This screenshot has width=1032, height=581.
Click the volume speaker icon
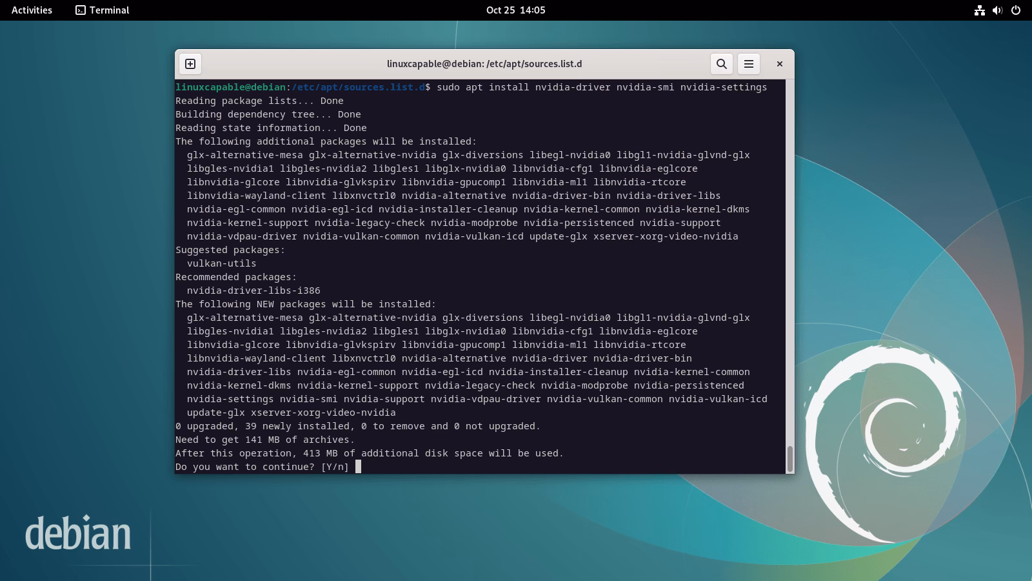click(x=998, y=10)
